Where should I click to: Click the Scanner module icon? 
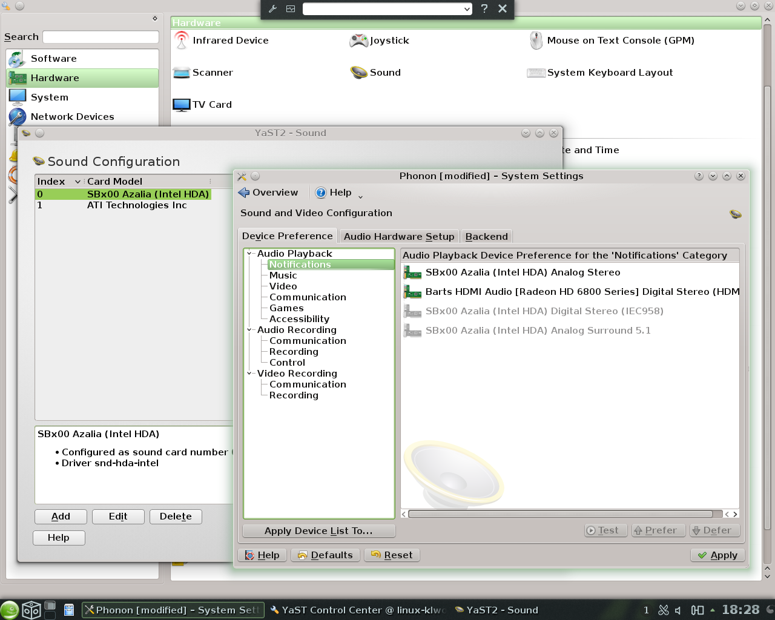coord(182,73)
